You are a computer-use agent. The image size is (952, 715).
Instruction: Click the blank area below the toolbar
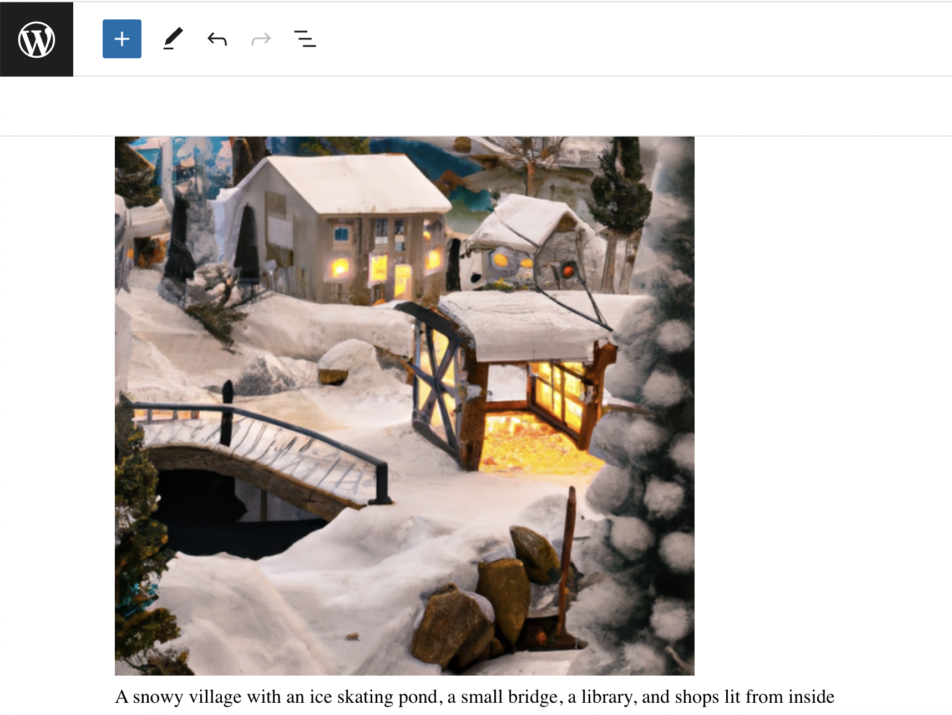476,106
